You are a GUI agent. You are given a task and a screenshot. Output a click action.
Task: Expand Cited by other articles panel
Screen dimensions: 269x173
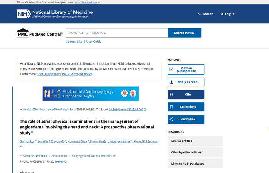click(195, 152)
